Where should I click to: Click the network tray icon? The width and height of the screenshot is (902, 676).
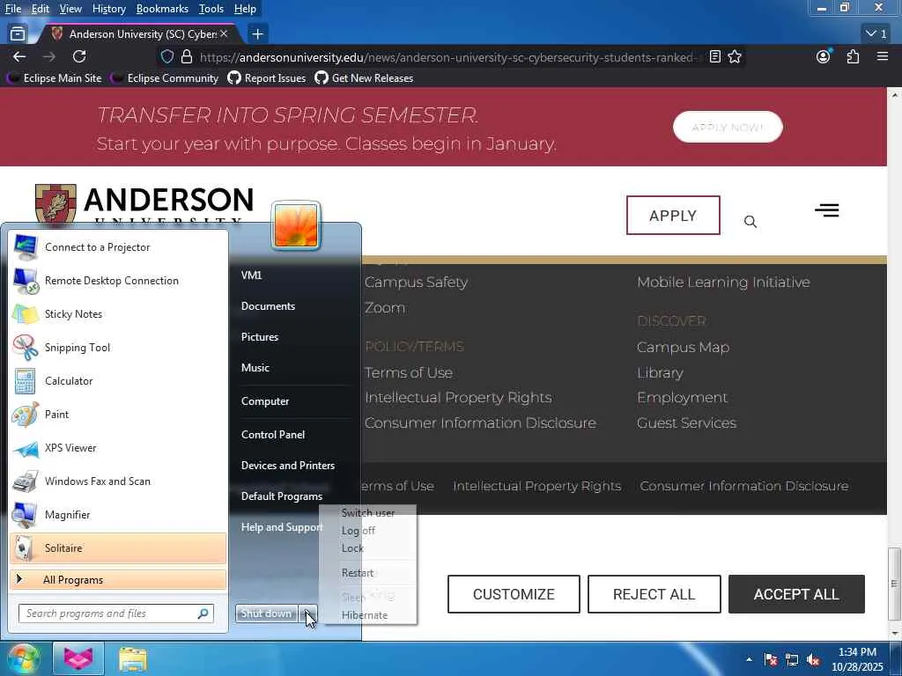pyautogui.click(x=792, y=660)
